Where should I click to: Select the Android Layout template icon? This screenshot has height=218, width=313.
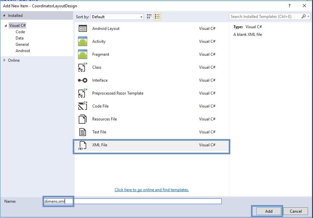click(83, 29)
